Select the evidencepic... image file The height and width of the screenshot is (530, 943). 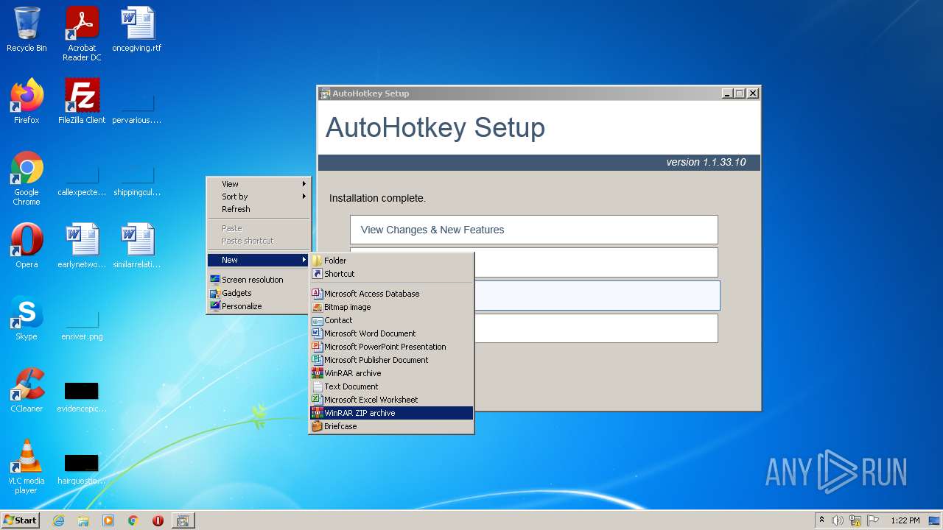pyautogui.click(x=82, y=396)
